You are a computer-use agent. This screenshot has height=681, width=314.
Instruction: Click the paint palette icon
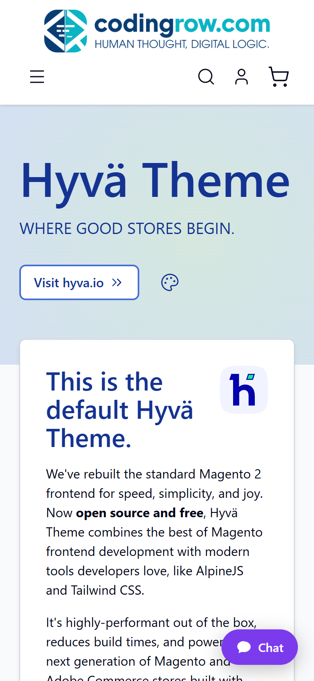tap(170, 282)
